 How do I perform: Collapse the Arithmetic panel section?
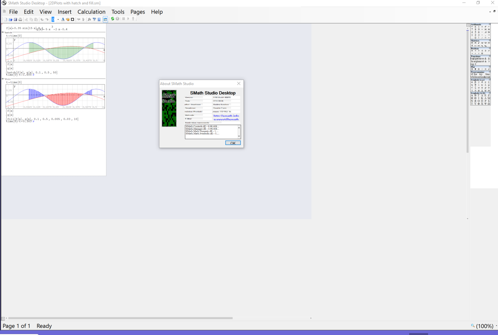coord(489,24)
